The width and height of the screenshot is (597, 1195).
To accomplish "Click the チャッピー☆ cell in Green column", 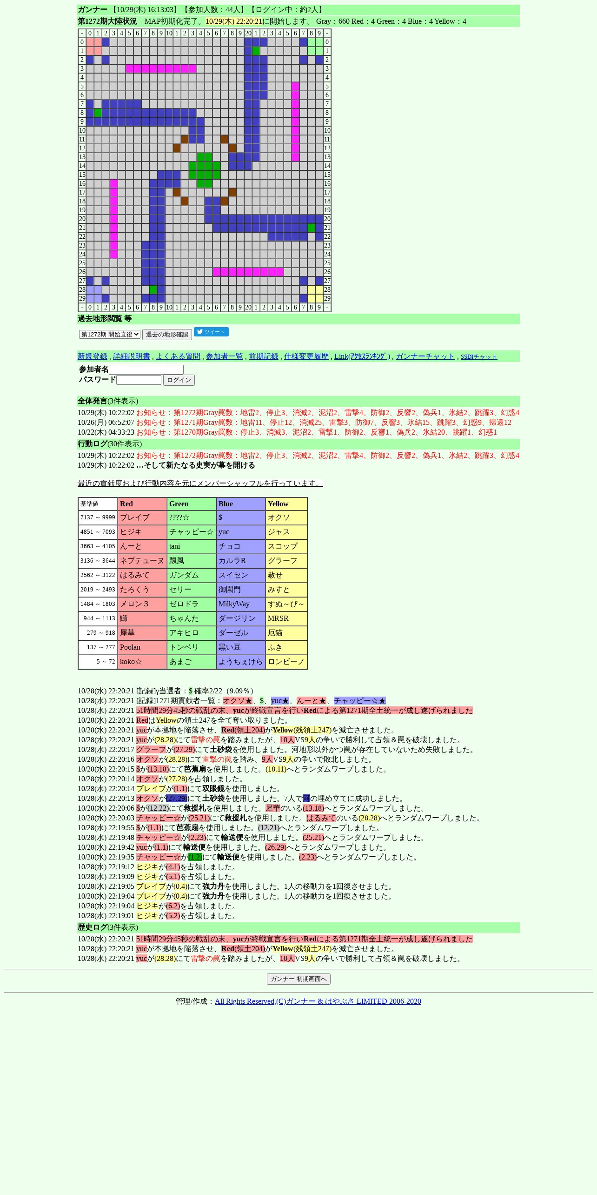I will 192,532.
